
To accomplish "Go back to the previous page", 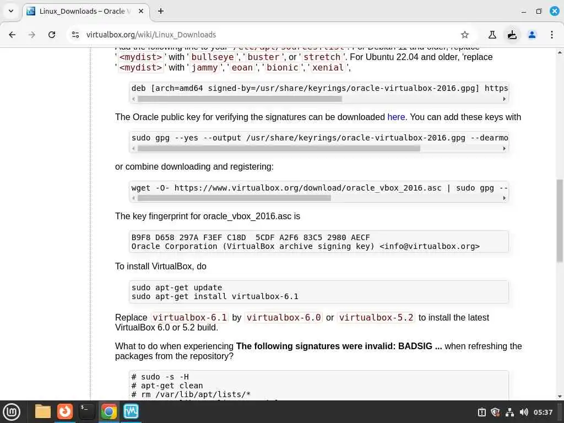I will click(12, 35).
